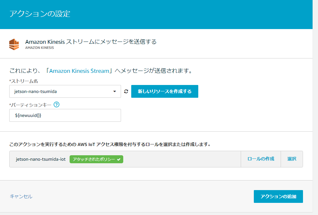Viewport: 318px width, 215px height.
Task: Refresh the stream name list
Action: point(126,91)
